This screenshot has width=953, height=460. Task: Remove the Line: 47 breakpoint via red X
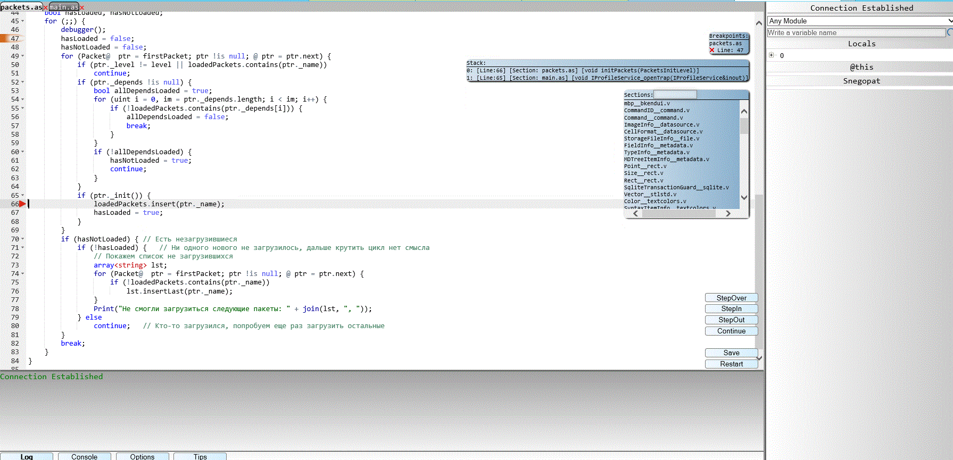712,51
